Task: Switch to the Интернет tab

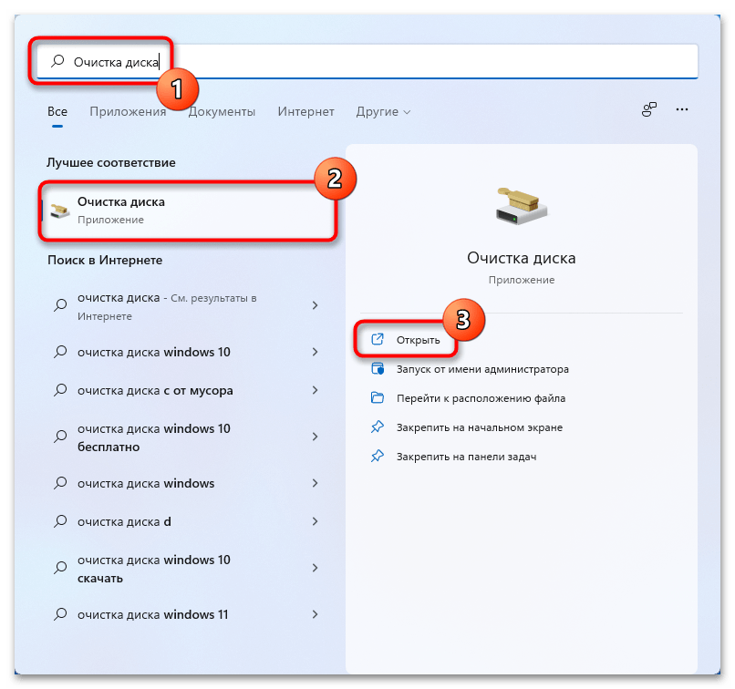Action: [305, 111]
